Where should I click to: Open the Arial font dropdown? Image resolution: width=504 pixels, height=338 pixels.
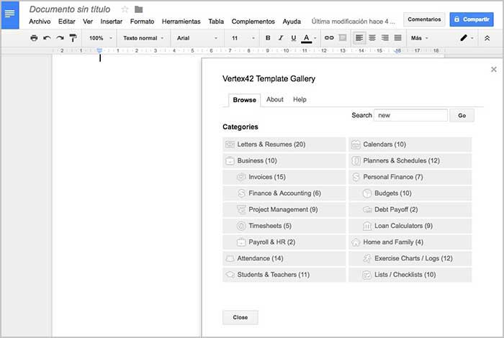click(197, 38)
